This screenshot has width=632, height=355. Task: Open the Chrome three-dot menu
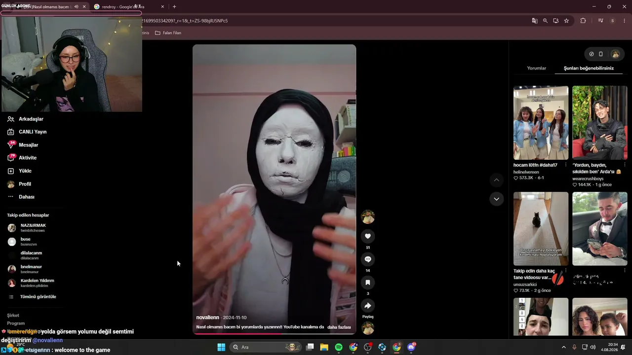(x=624, y=21)
